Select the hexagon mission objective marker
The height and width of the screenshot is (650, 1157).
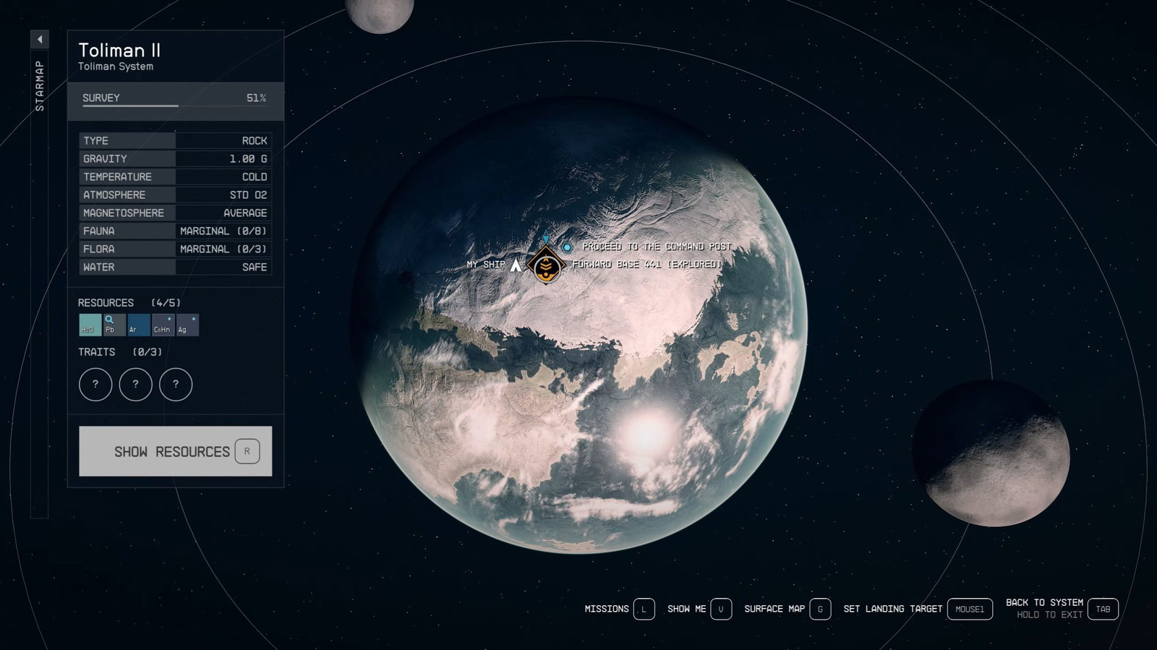[x=568, y=247]
